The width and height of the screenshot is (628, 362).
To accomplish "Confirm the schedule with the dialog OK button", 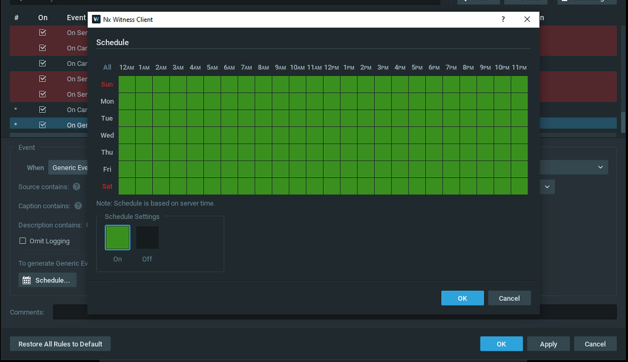I will coord(462,299).
